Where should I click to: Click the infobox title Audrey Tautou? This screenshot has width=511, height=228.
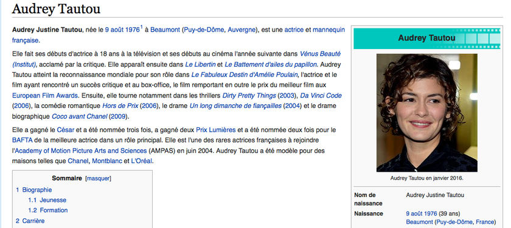(x=426, y=38)
